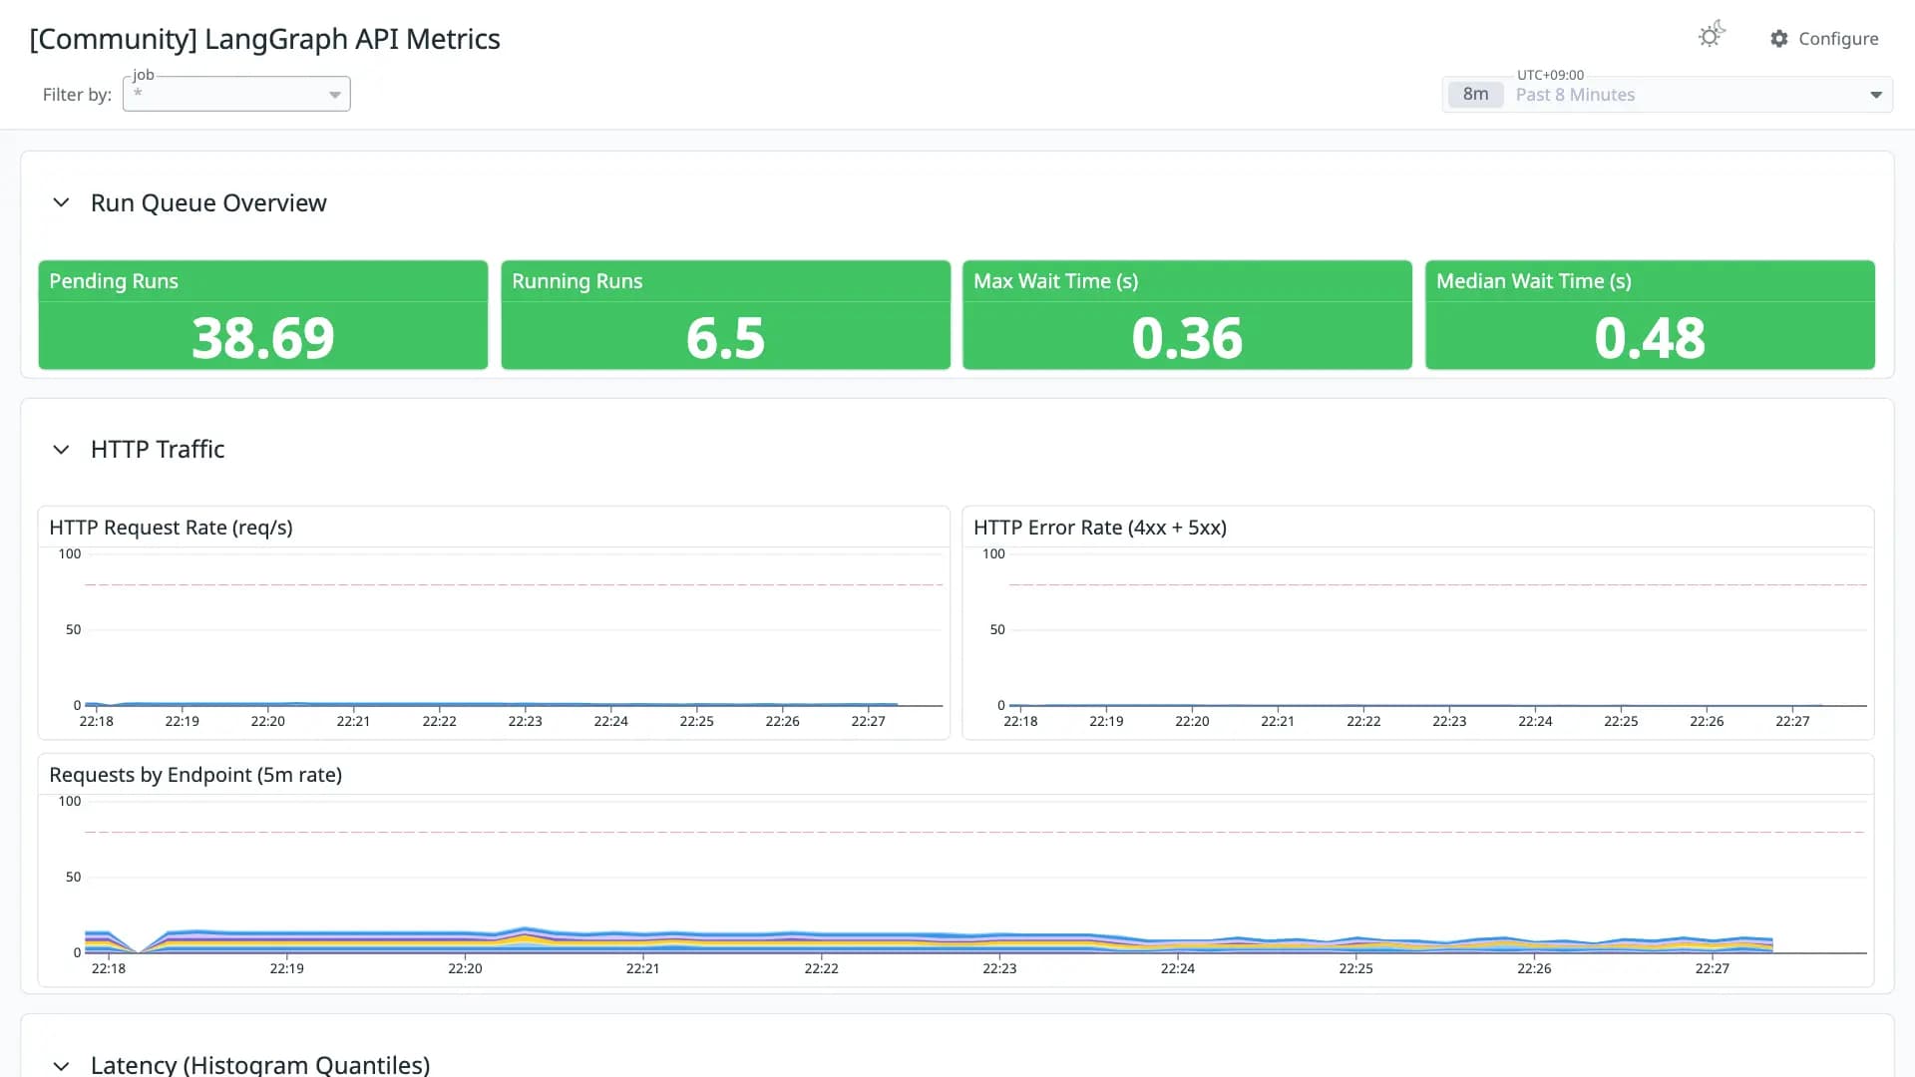This screenshot has height=1077, width=1915.
Task: Click the HTTP Error Rate (4xx + 5xx) title
Action: point(1100,528)
